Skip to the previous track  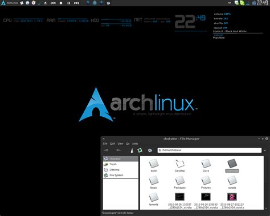point(53,3)
